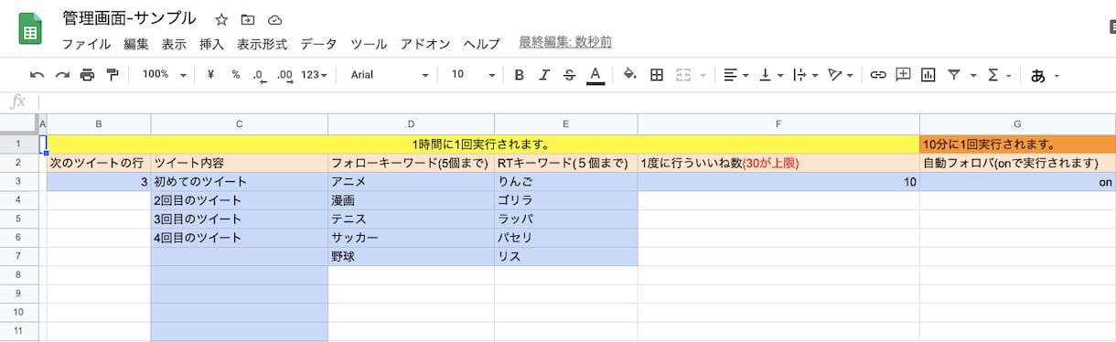Select the header cell ツイート内容
1116x342 pixels.
tap(239, 163)
